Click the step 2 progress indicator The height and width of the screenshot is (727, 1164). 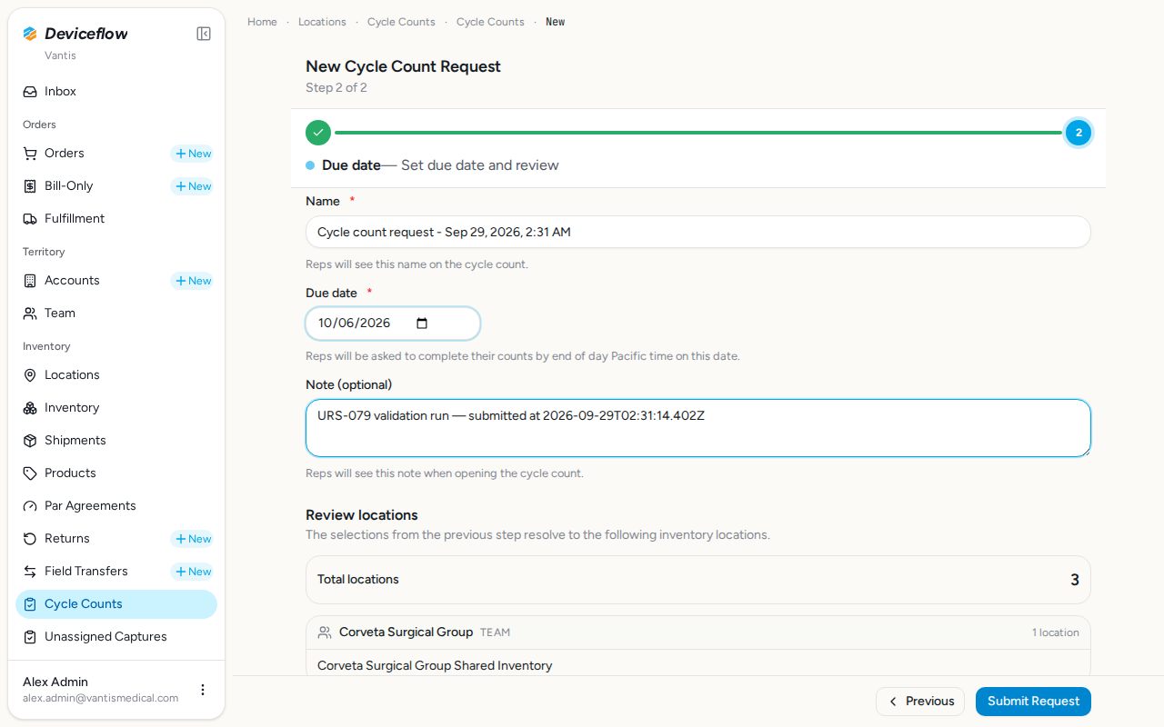coord(1079,133)
